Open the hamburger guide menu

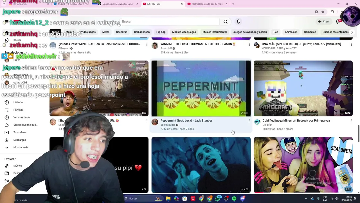pos(7,22)
